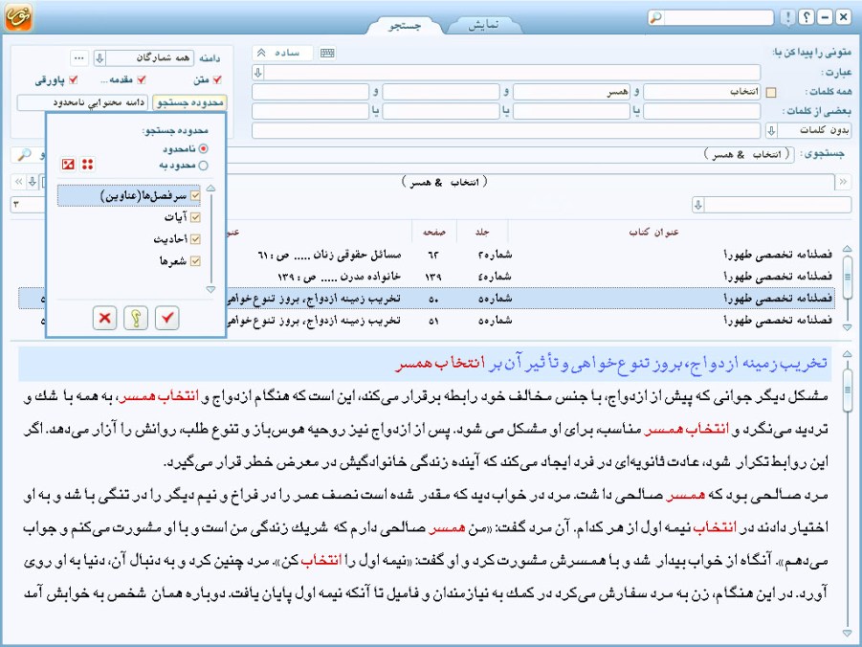Click the شماره۲ volume cell
862x647 pixels.
coord(495,255)
